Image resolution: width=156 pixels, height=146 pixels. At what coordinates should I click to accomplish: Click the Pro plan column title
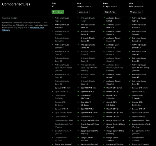click(79, 4)
